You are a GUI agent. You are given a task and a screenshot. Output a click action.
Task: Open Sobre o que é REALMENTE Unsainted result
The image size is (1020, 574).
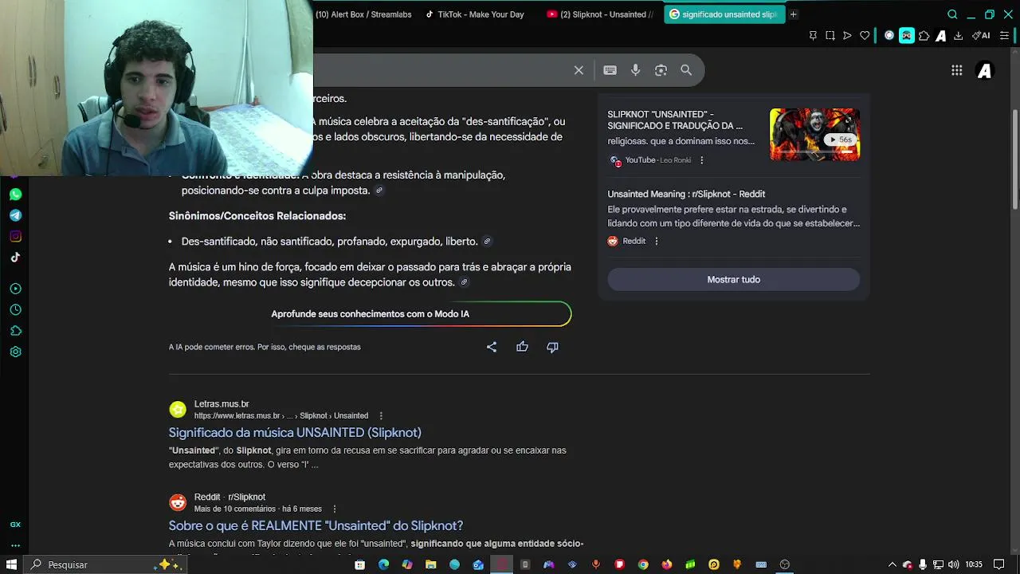click(x=316, y=525)
